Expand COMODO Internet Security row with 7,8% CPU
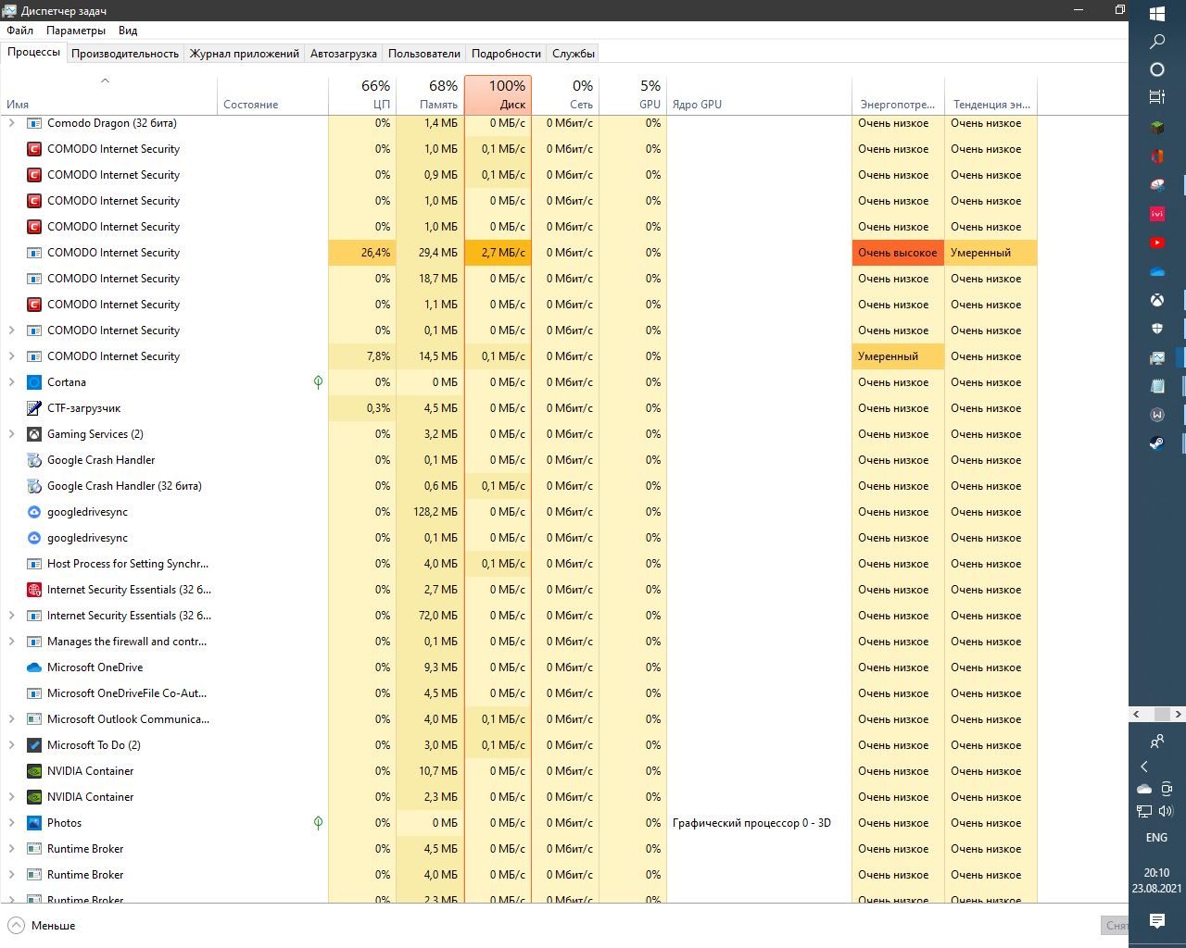 (11, 356)
